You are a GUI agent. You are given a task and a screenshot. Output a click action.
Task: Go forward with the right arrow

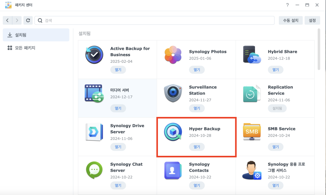pyautogui.click(x=17, y=20)
